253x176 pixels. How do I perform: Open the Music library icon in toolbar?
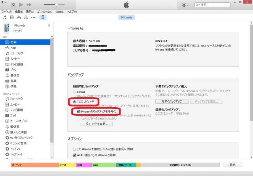pyautogui.click(x=4, y=17)
